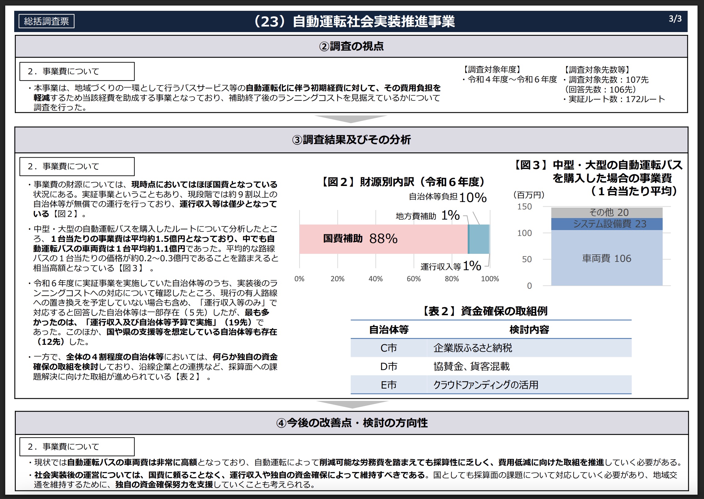Click the ④今後の改善点・検討の方向性 section header

pyautogui.click(x=352, y=423)
